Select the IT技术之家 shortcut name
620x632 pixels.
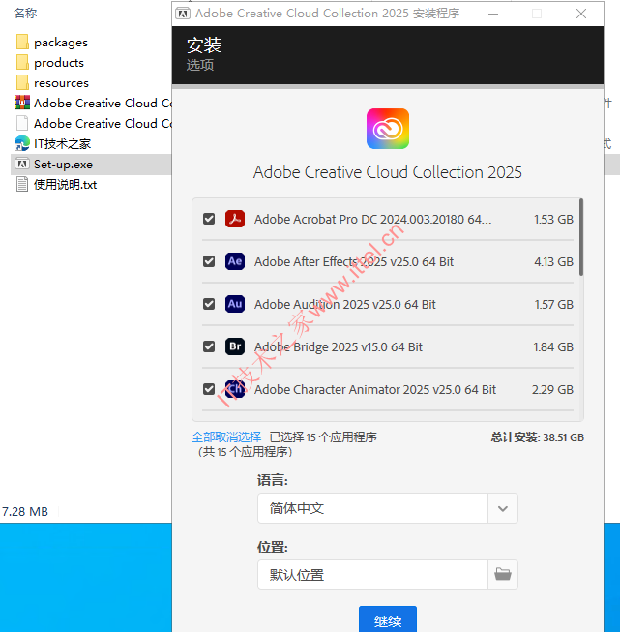63,143
